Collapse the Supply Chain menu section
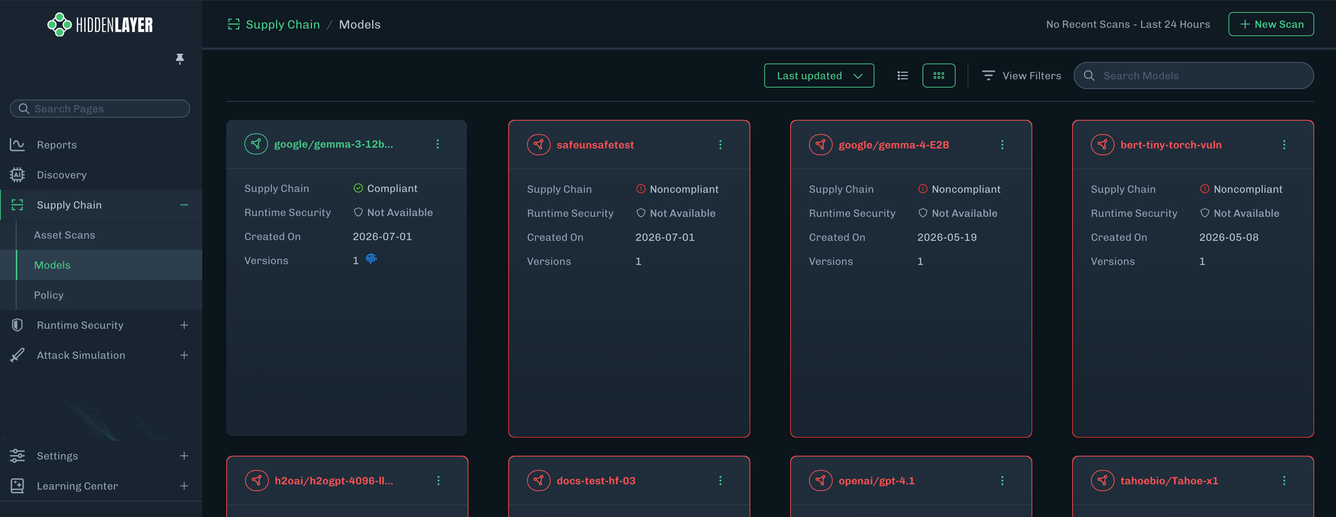The image size is (1336, 517). click(184, 205)
